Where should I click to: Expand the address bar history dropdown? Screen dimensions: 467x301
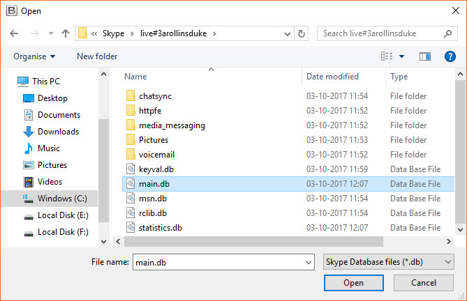coord(288,34)
